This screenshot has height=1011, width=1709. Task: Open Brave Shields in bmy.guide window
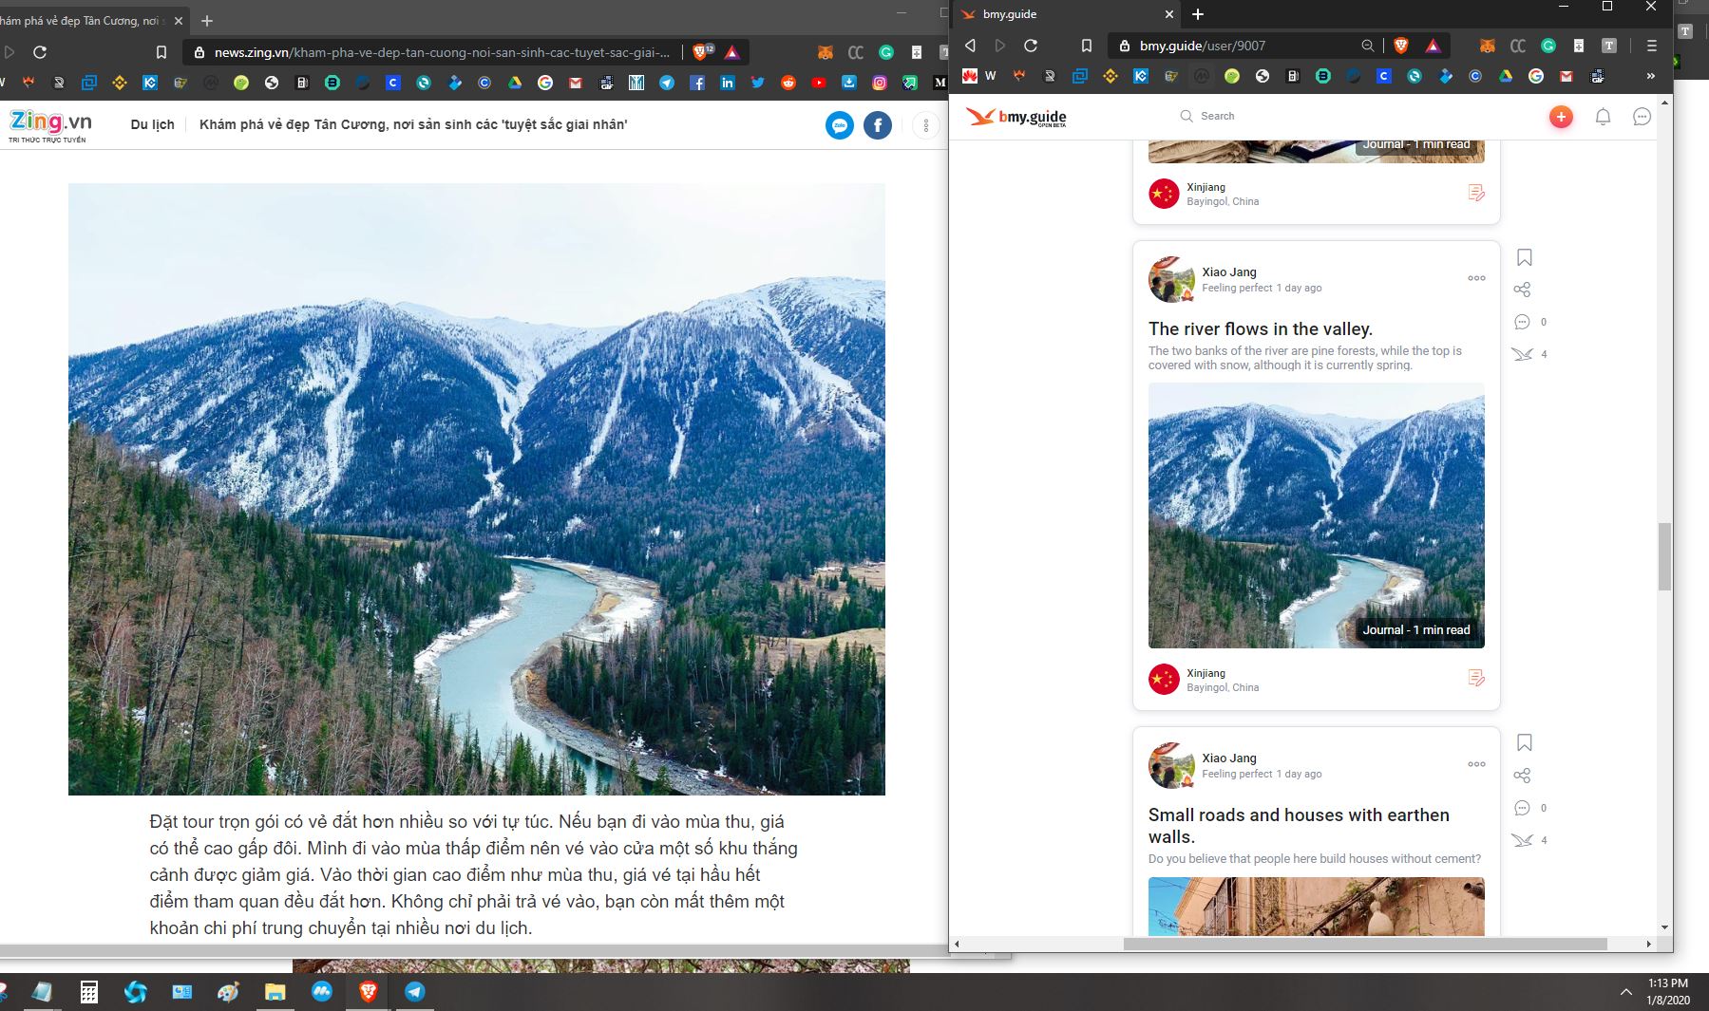(1401, 46)
